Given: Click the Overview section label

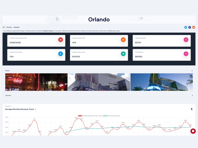Looking at the screenshot, I should pos(8,96).
